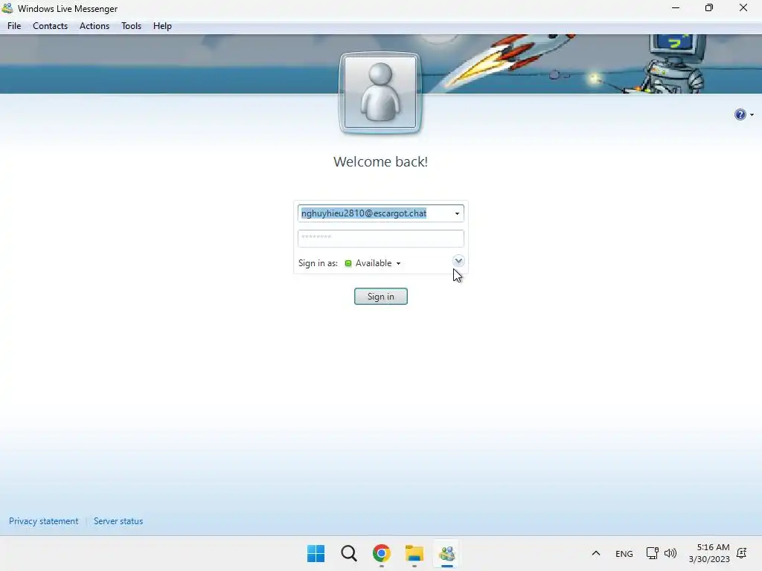Open the Help menu
This screenshot has width=762, height=571.
162,26
